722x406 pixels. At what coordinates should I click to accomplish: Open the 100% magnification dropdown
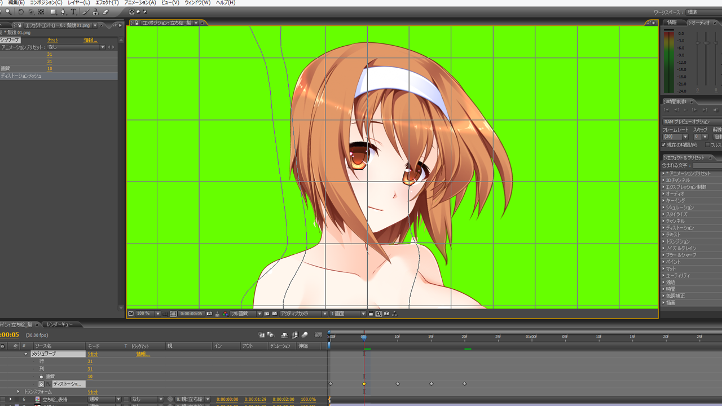tap(148, 314)
